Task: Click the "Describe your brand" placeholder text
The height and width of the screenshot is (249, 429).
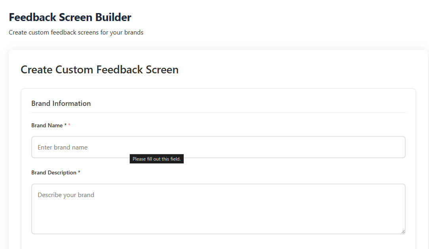Action: (x=66, y=195)
